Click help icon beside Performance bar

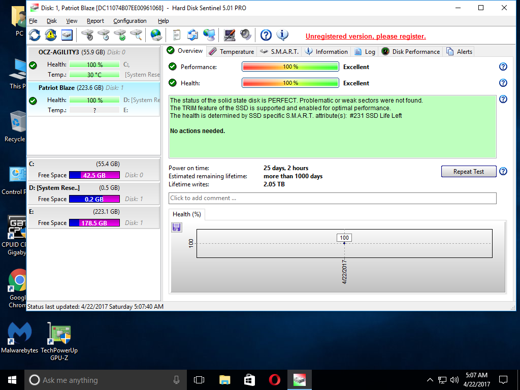tap(503, 67)
